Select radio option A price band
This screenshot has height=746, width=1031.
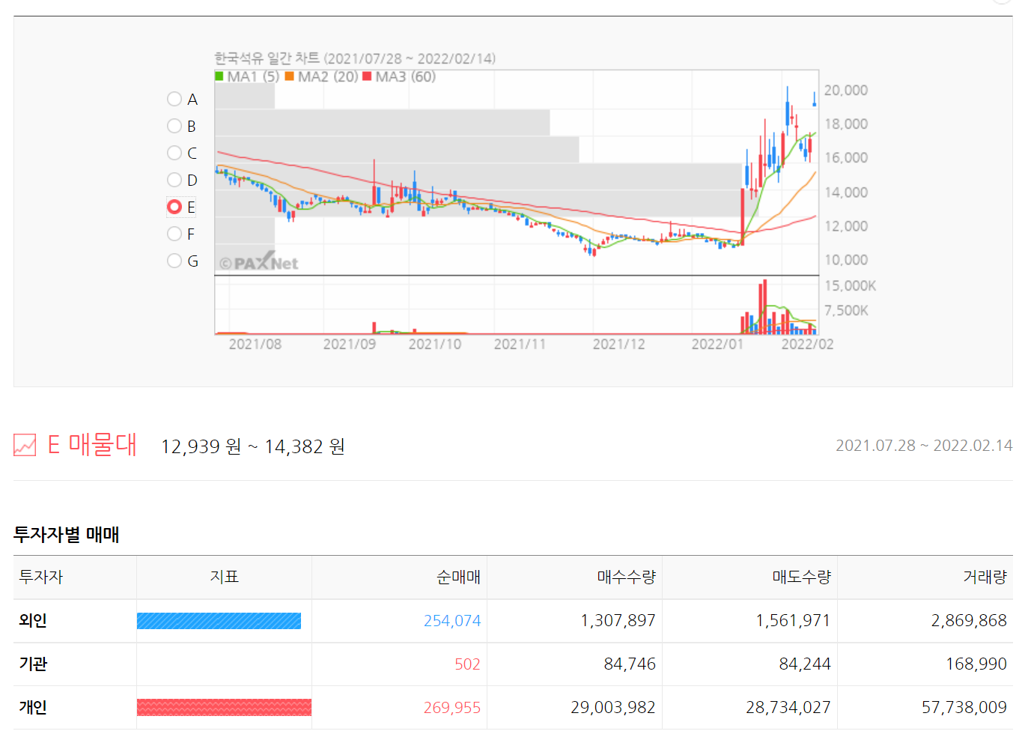174,99
